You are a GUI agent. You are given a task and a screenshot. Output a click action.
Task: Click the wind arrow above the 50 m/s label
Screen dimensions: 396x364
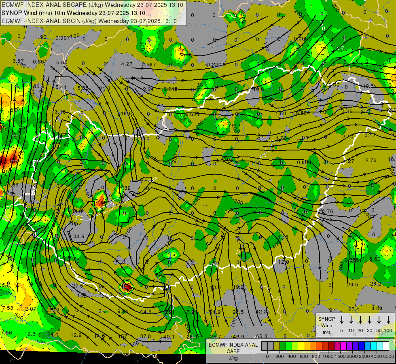pyautogui.click(x=379, y=320)
